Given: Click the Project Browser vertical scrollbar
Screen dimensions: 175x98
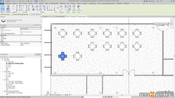Looking at the screenshot, I should tap(41, 66).
